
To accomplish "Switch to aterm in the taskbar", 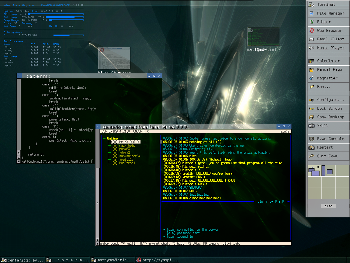I will [67, 260].
